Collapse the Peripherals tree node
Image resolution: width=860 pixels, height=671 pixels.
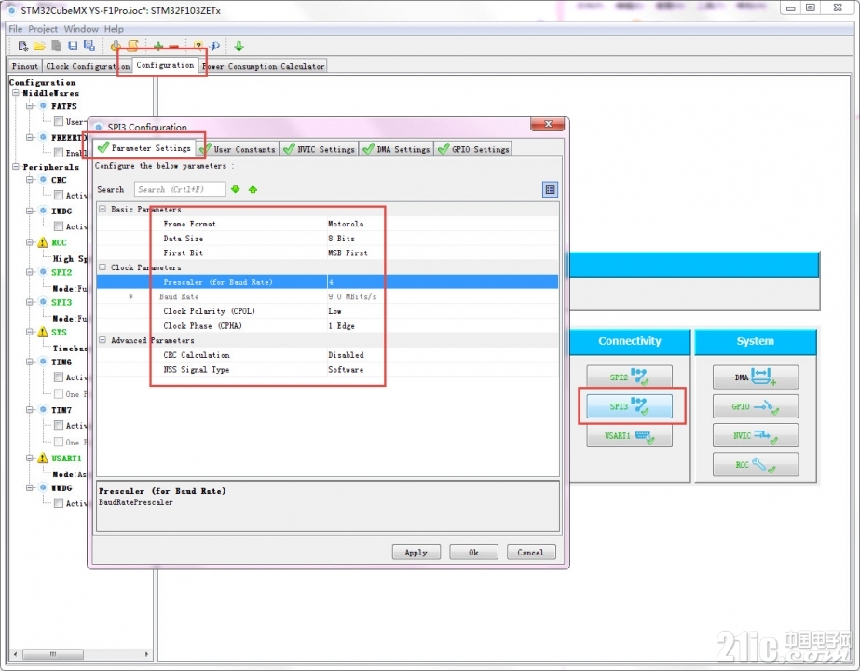tap(16, 166)
